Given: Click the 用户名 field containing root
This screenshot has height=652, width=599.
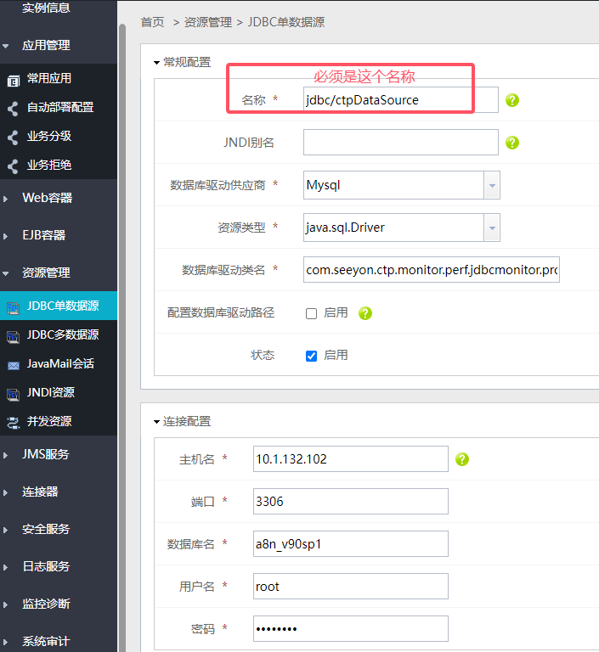Looking at the screenshot, I should 351,587.
